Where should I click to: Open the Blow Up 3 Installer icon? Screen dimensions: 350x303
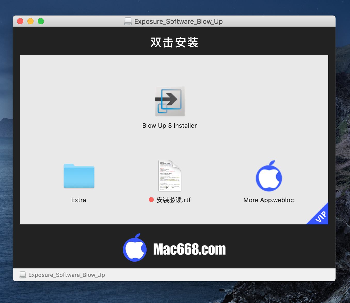pyautogui.click(x=170, y=101)
